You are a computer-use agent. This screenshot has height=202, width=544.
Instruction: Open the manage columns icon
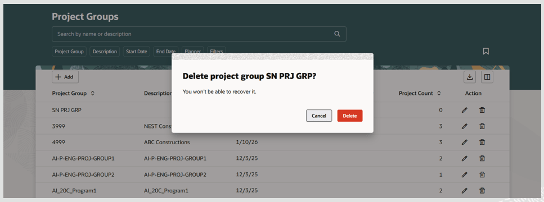[x=487, y=77]
